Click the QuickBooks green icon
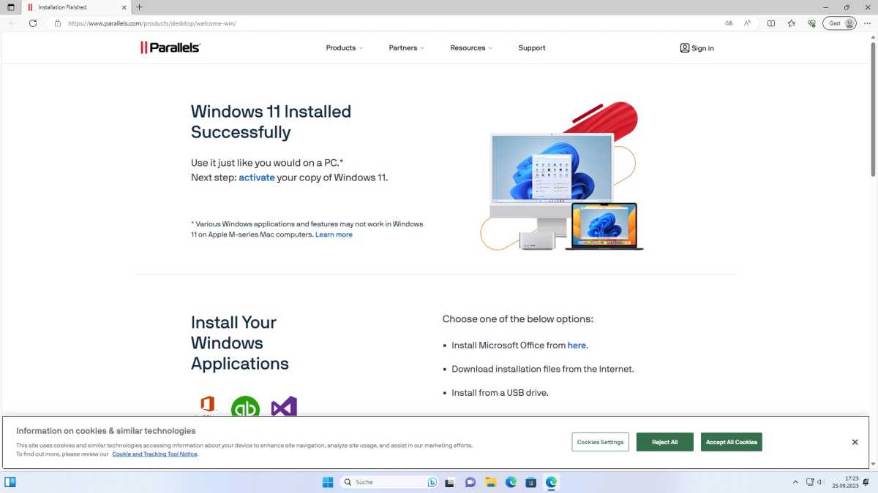 click(x=245, y=407)
